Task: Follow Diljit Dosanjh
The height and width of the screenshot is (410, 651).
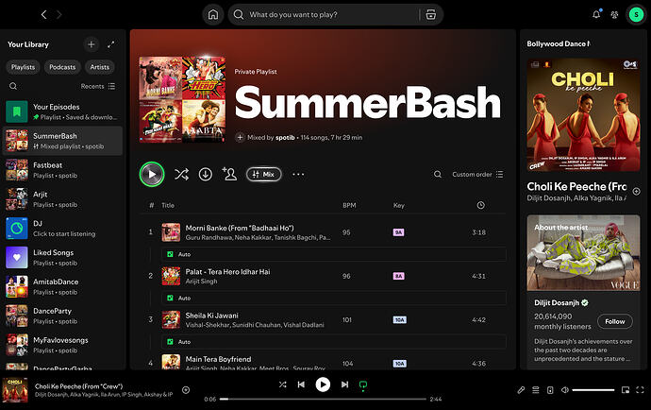Action: pyautogui.click(x=615, y=321)
